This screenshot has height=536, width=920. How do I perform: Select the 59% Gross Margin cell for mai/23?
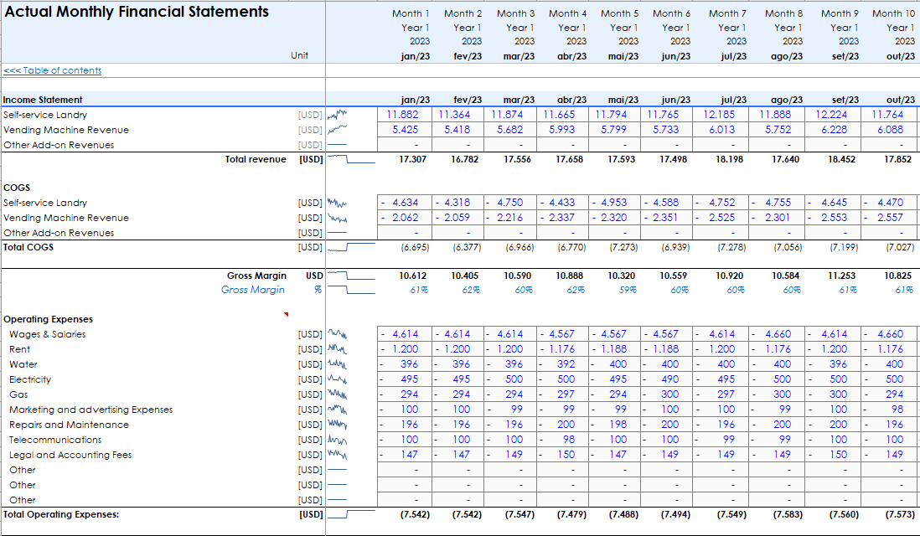[x=628, y=290]
